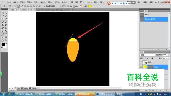Open the 视图(V) menu
Viewport: 171px width, 96px height.
pyautogui.click(x=50, y=2)
